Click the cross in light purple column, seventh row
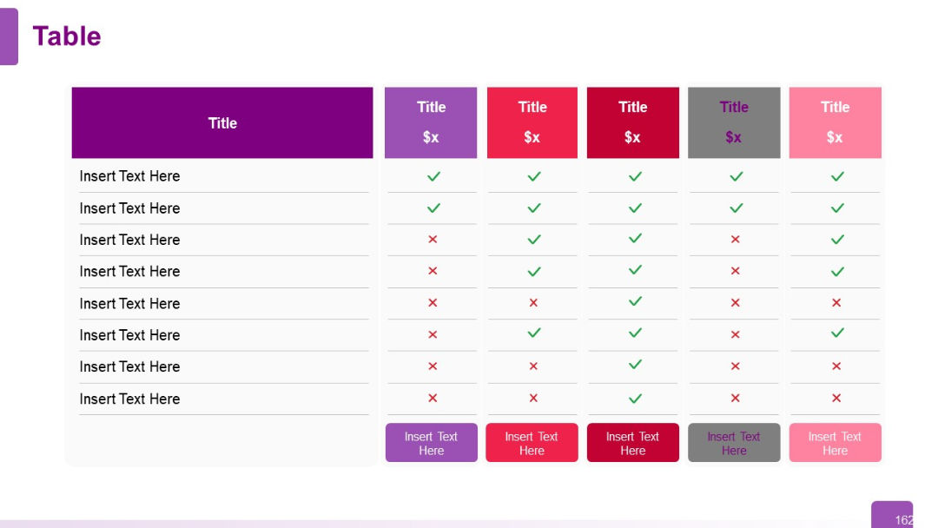Viewport: 938px width, 528px height. pos(433,366)
